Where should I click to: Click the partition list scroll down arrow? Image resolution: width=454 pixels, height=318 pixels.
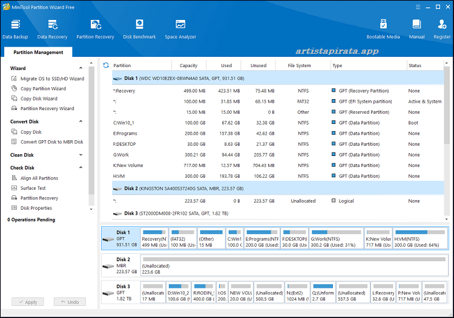pos(447,219)
